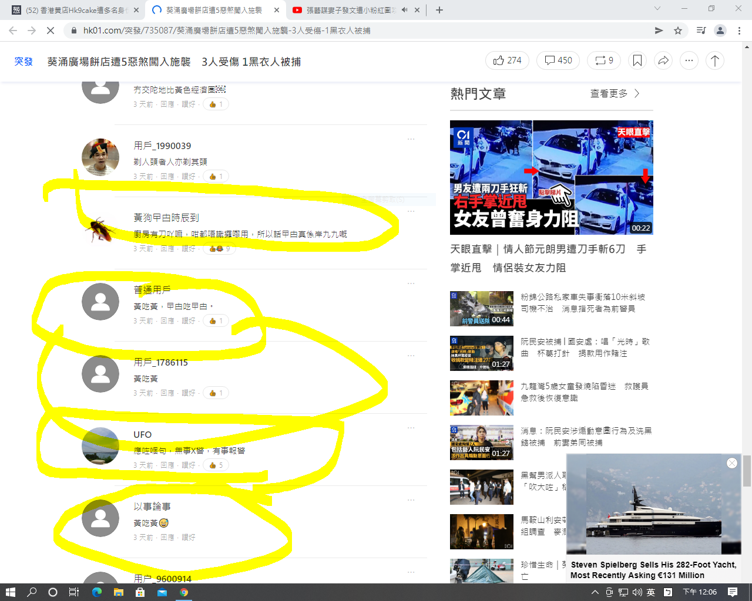Image resolution: width=752 pixels, height=601 pixels.
Task: Play the 天眼直擊 featured video thumbnail
Action: 552,177
